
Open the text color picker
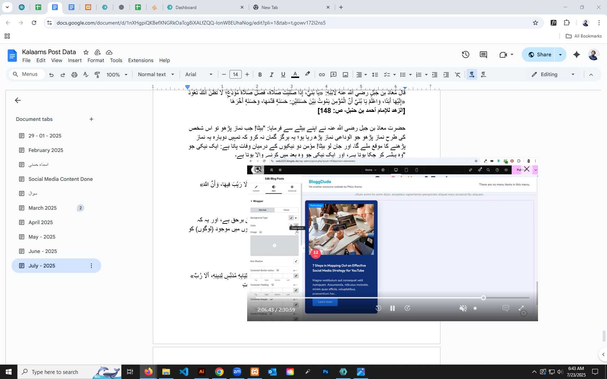click(x=295, y=75)
